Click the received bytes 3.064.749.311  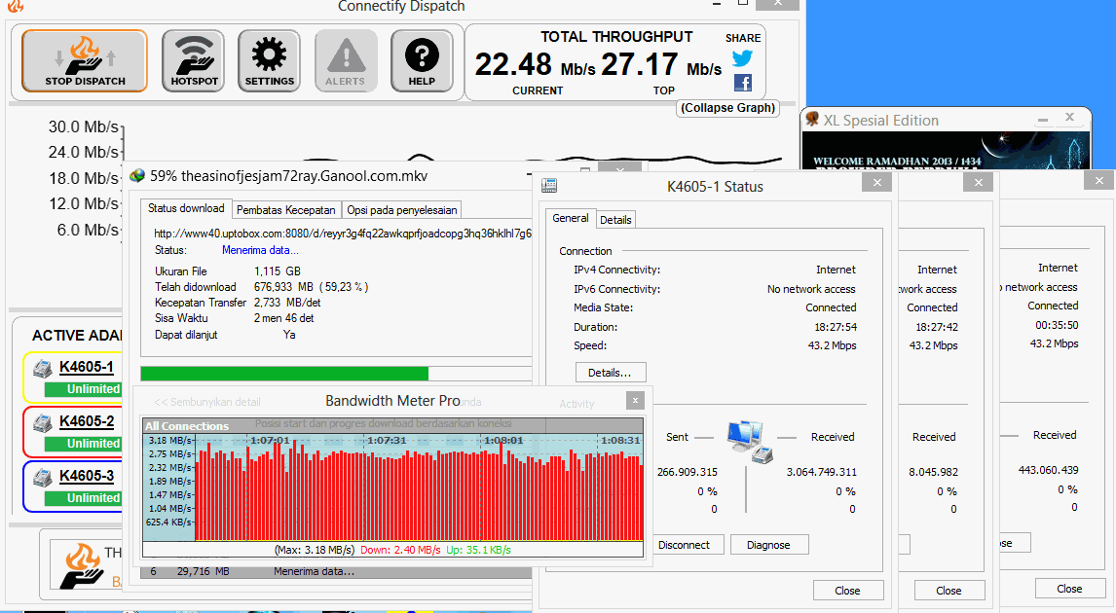coord(821,472)
